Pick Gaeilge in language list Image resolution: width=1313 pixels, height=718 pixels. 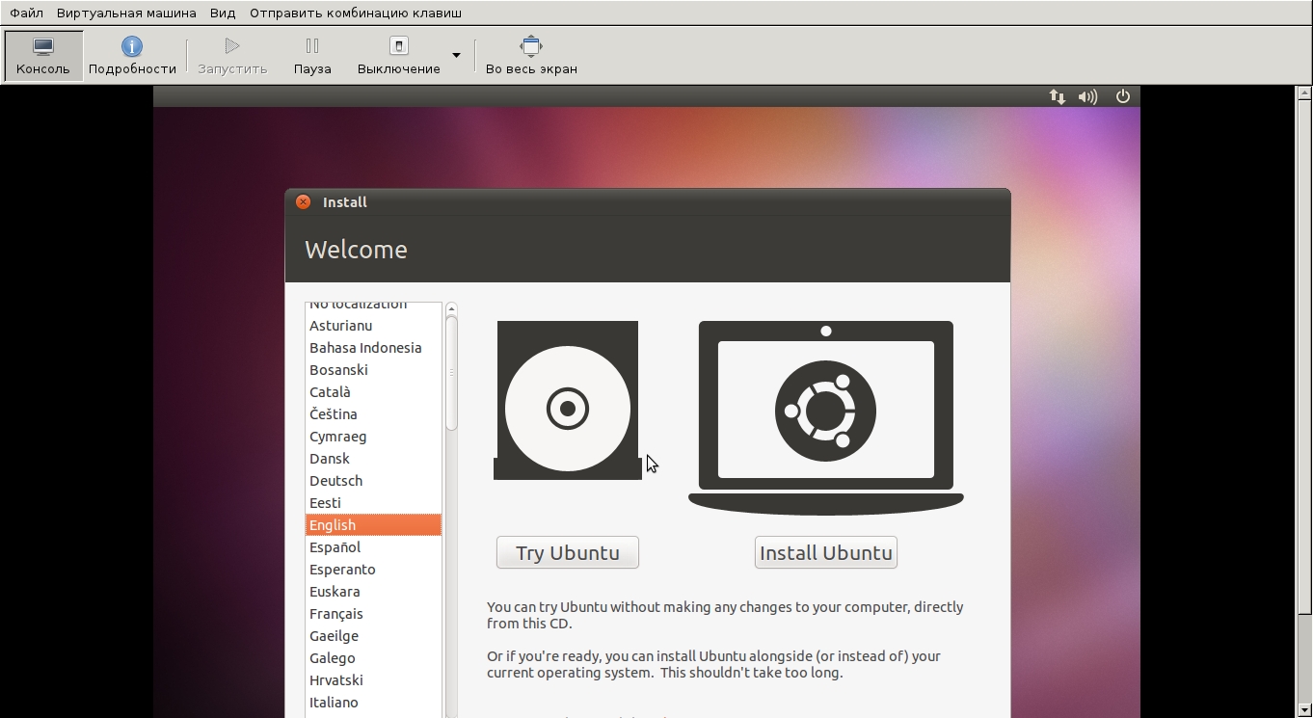point(373,636)
